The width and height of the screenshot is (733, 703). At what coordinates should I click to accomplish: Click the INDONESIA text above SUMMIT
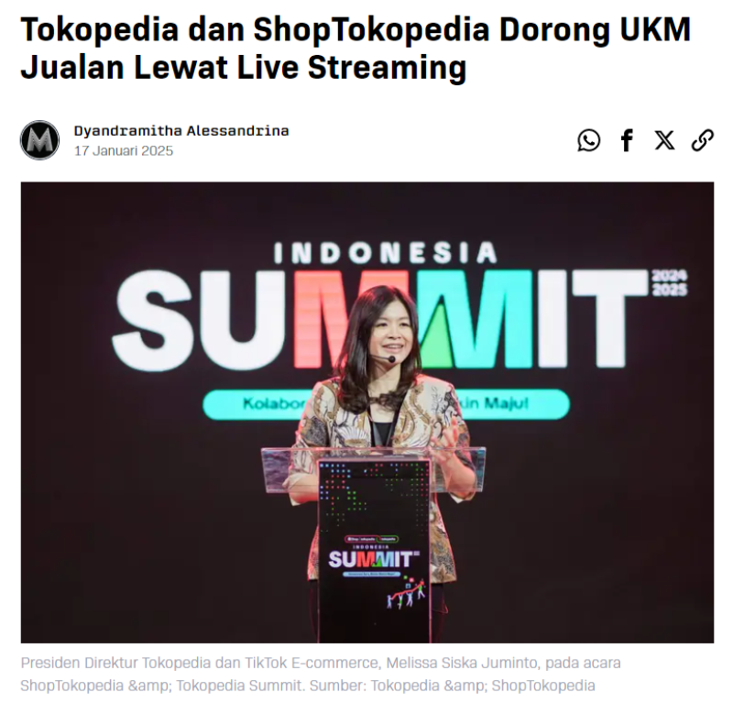[x=385, y=253]
